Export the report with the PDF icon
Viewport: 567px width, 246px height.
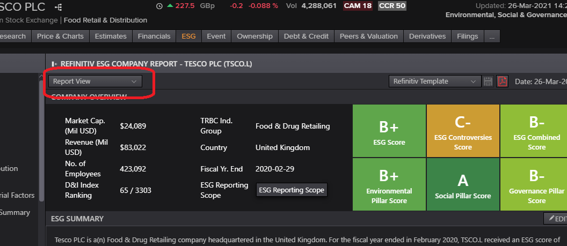pyautogui.click(x=502, y=81)
